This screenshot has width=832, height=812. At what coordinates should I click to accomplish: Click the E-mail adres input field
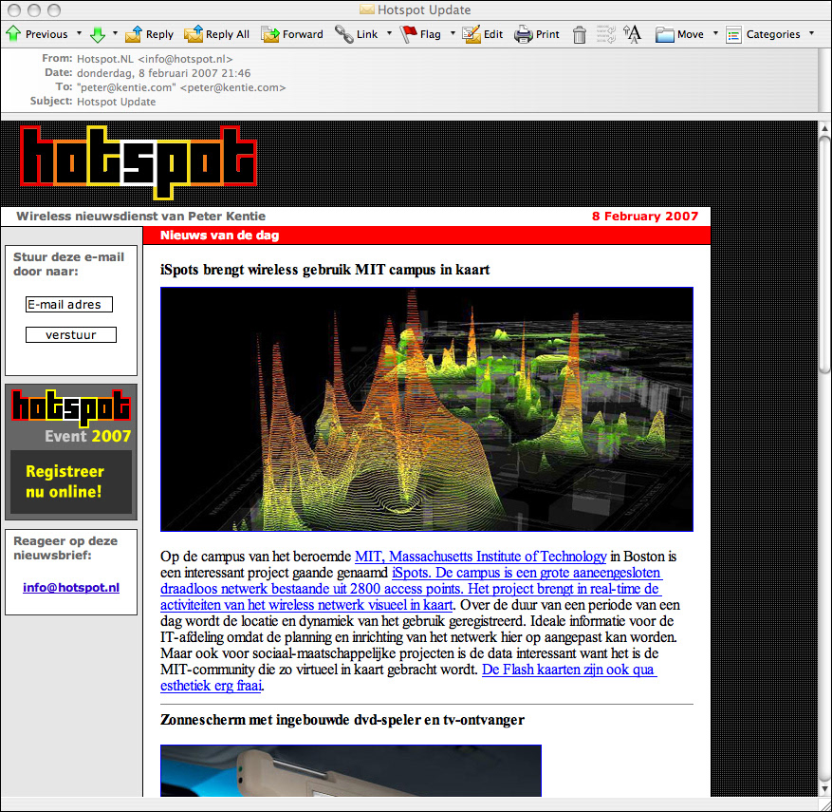click(x=69, y=304)
